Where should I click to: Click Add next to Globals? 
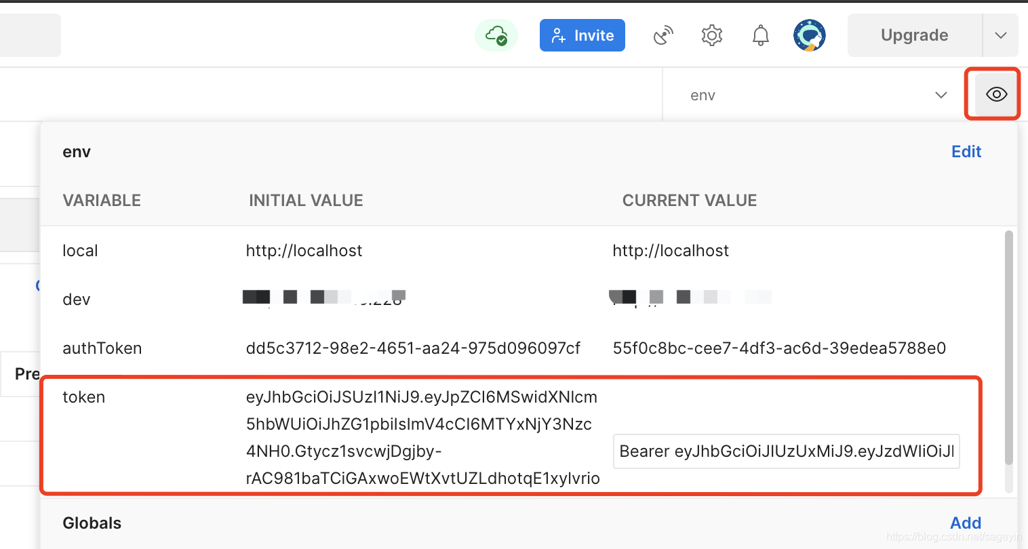pyautogui.click(x=966, y=523)
